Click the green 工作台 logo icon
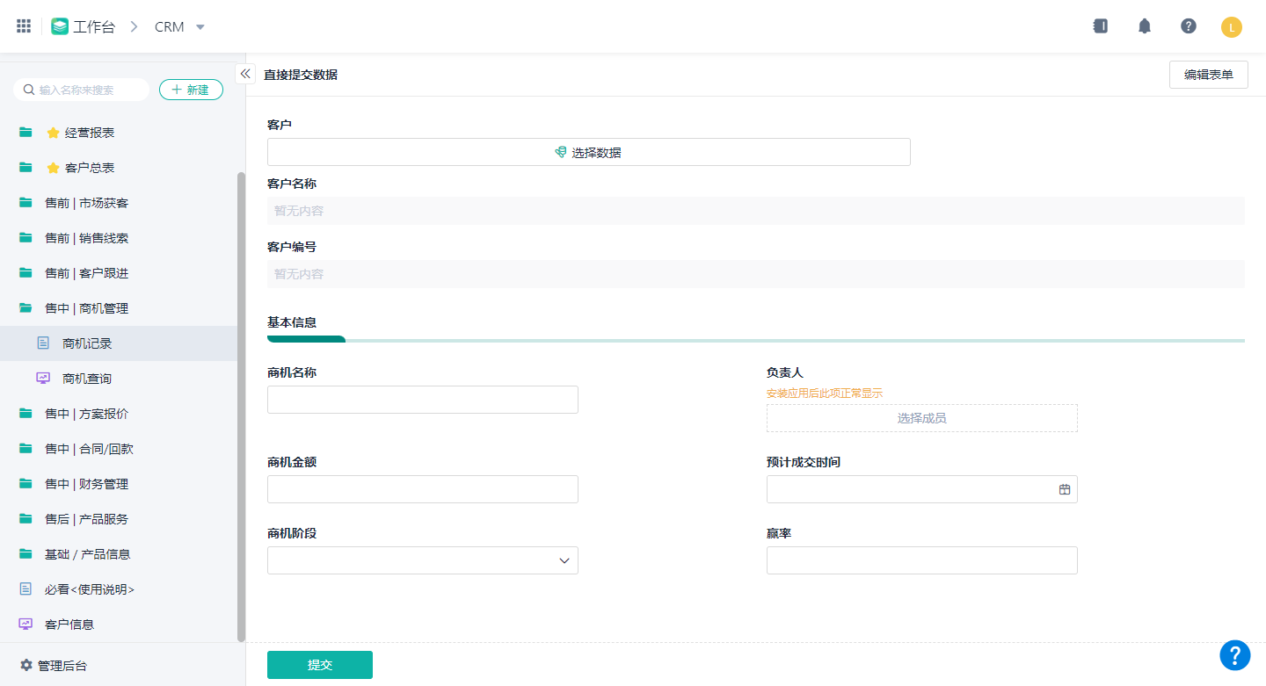The width and height of the screenshot is (1266, 686). click(60, 26)
